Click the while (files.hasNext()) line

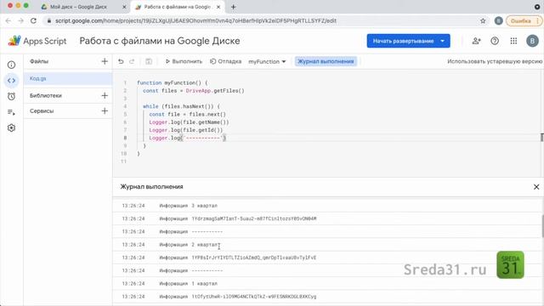click(181, 106)
